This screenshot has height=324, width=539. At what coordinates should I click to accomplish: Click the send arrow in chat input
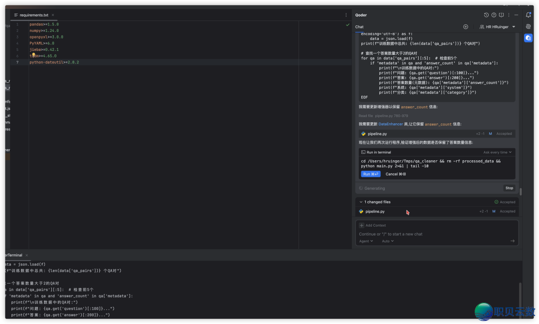pos(512,241)
